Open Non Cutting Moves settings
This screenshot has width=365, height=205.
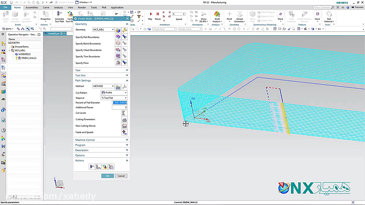click(x=124, y=126)
